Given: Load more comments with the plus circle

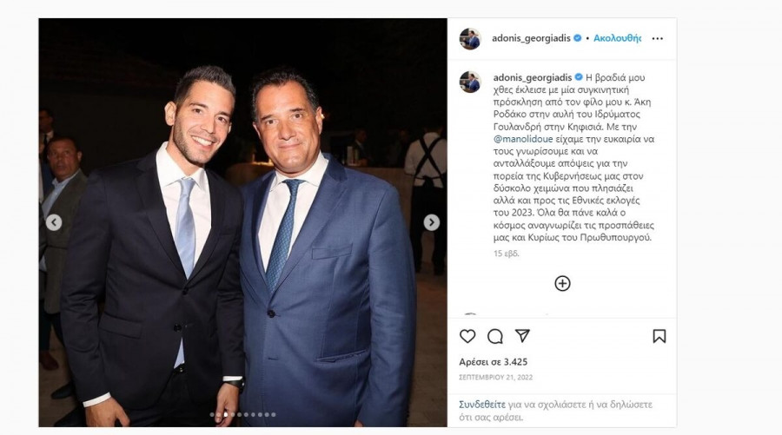Looking at the screenshot, I should (562, 283).
